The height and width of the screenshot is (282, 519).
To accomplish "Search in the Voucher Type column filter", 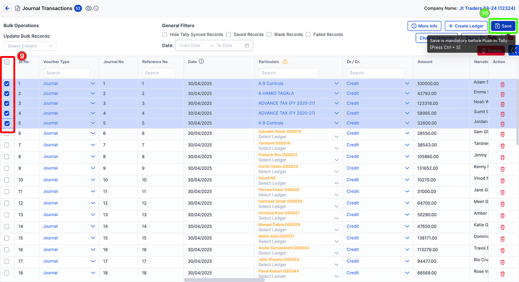I will pyautogui.click(x=67, y=73).
